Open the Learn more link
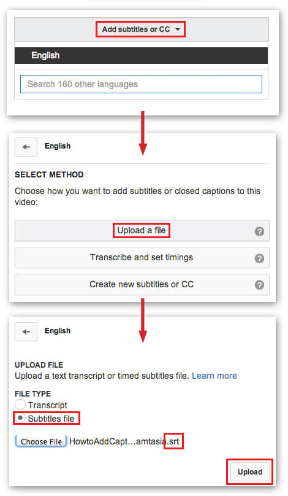Image resolution: width=288 pixels, height=496 pixels. (x=214, y=376)
